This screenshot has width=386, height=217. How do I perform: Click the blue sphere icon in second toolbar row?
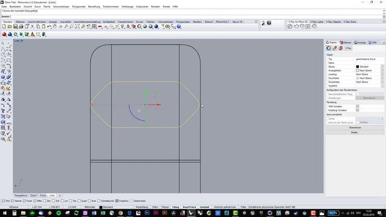(10, 34)
